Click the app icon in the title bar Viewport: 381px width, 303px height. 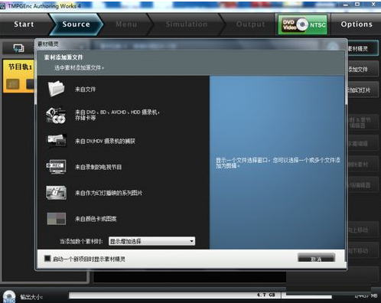click(2, 6)
